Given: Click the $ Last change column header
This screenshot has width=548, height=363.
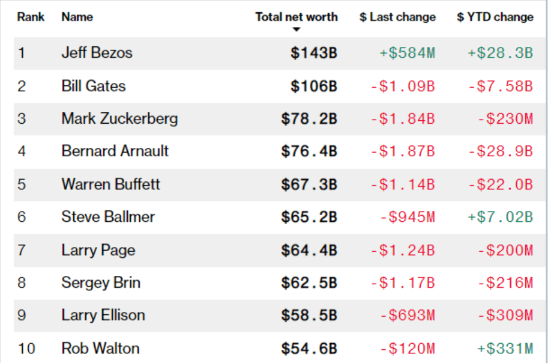Looking at the screenshot, I should coord(397,17).
